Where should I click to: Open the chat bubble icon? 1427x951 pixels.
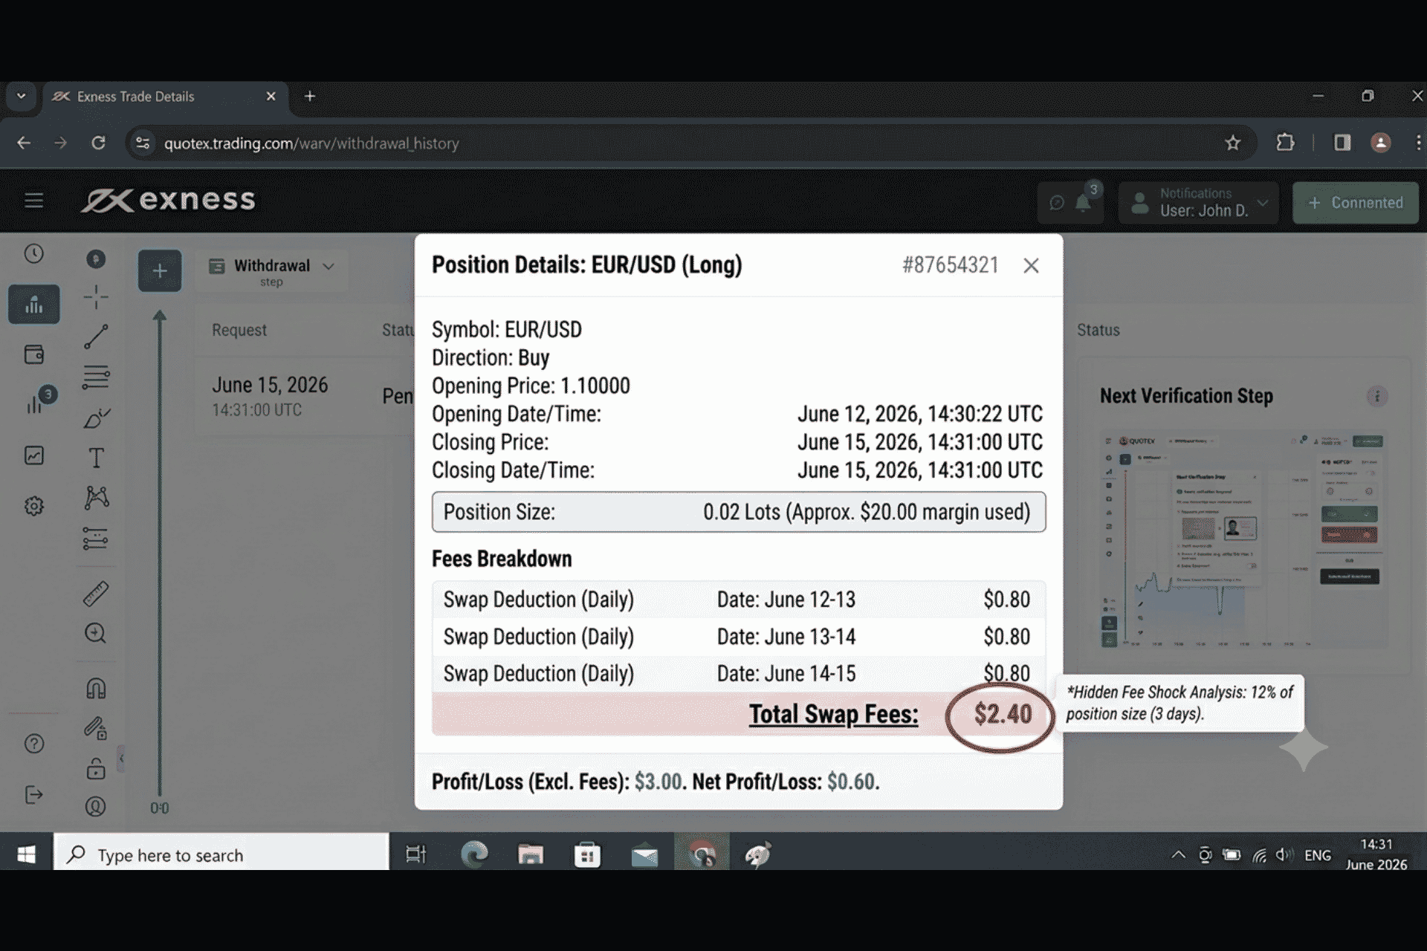[x=1056, y=203]
